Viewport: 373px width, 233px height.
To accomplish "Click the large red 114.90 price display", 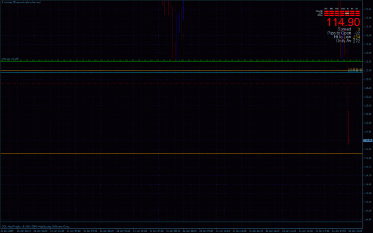I will [x=343, y=22].
